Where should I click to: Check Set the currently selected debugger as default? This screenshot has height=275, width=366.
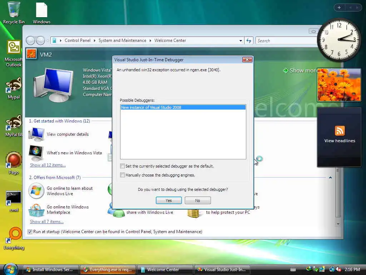point(122,166)
